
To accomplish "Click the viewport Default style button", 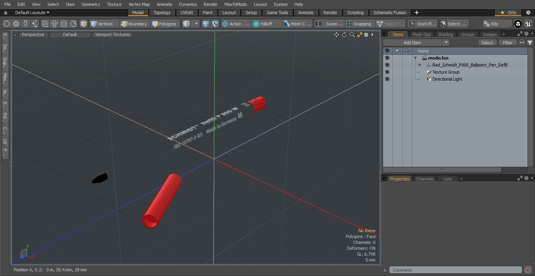I will 70,34.
